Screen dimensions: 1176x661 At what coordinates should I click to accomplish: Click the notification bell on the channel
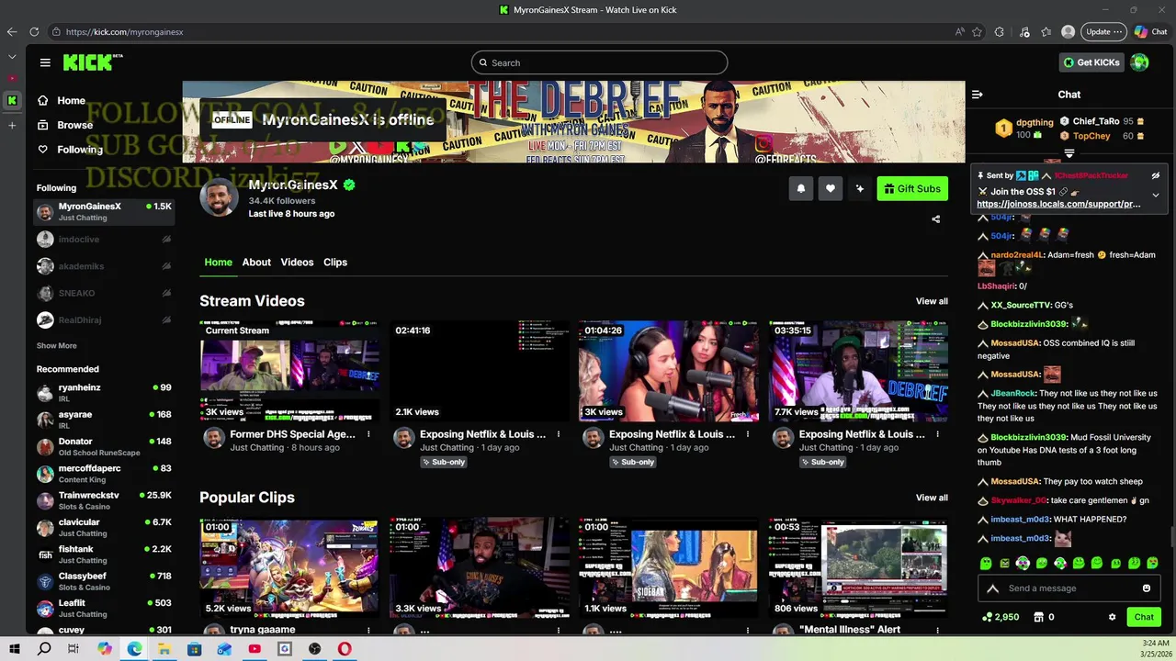tap(800, 189)
